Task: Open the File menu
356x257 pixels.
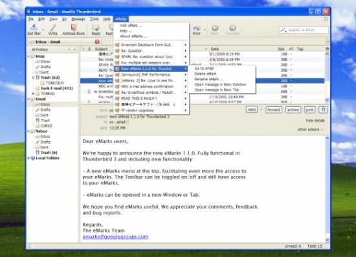Action: [x=31, y=19]
